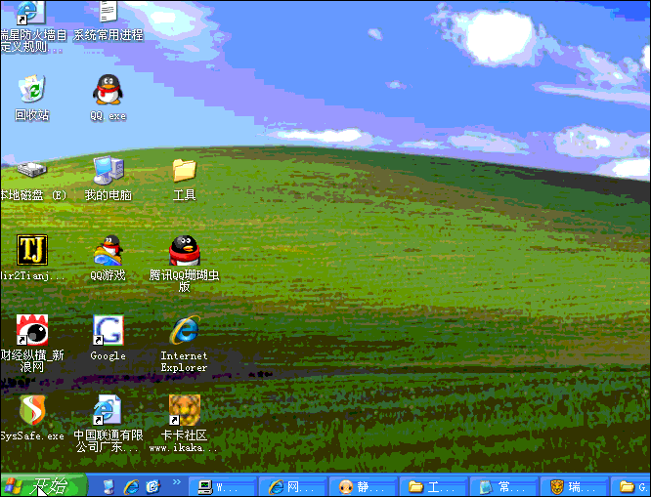This screenshot has width=651, height=497.
Task: Select the Google shortcut icon
Action: point(108,330)
